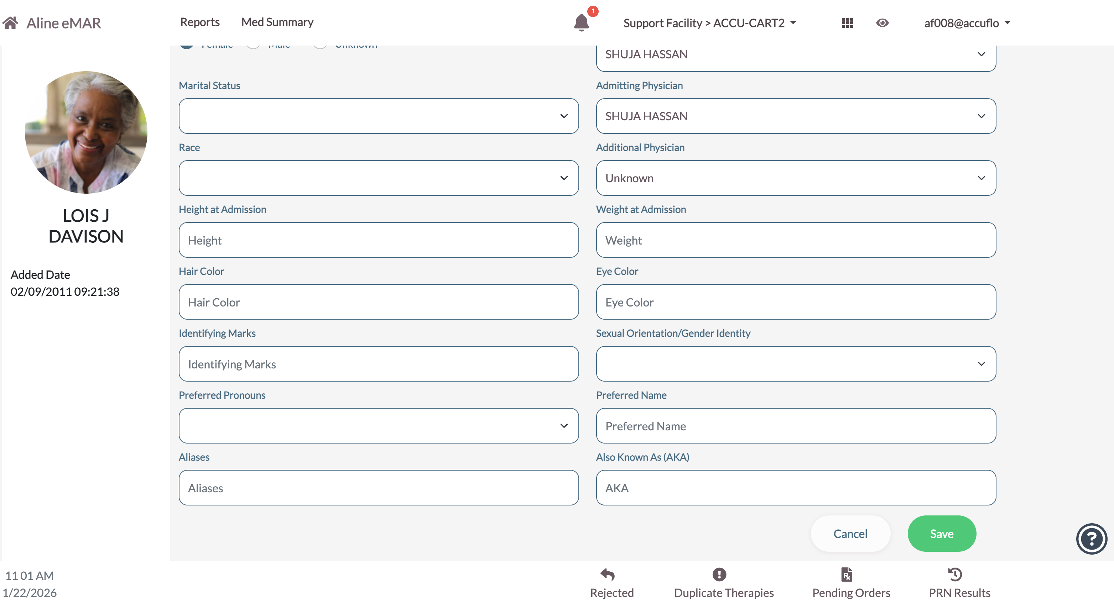1114x603 pixels.
Task: Expand the Race dropdown
Action: coord(378,178)
